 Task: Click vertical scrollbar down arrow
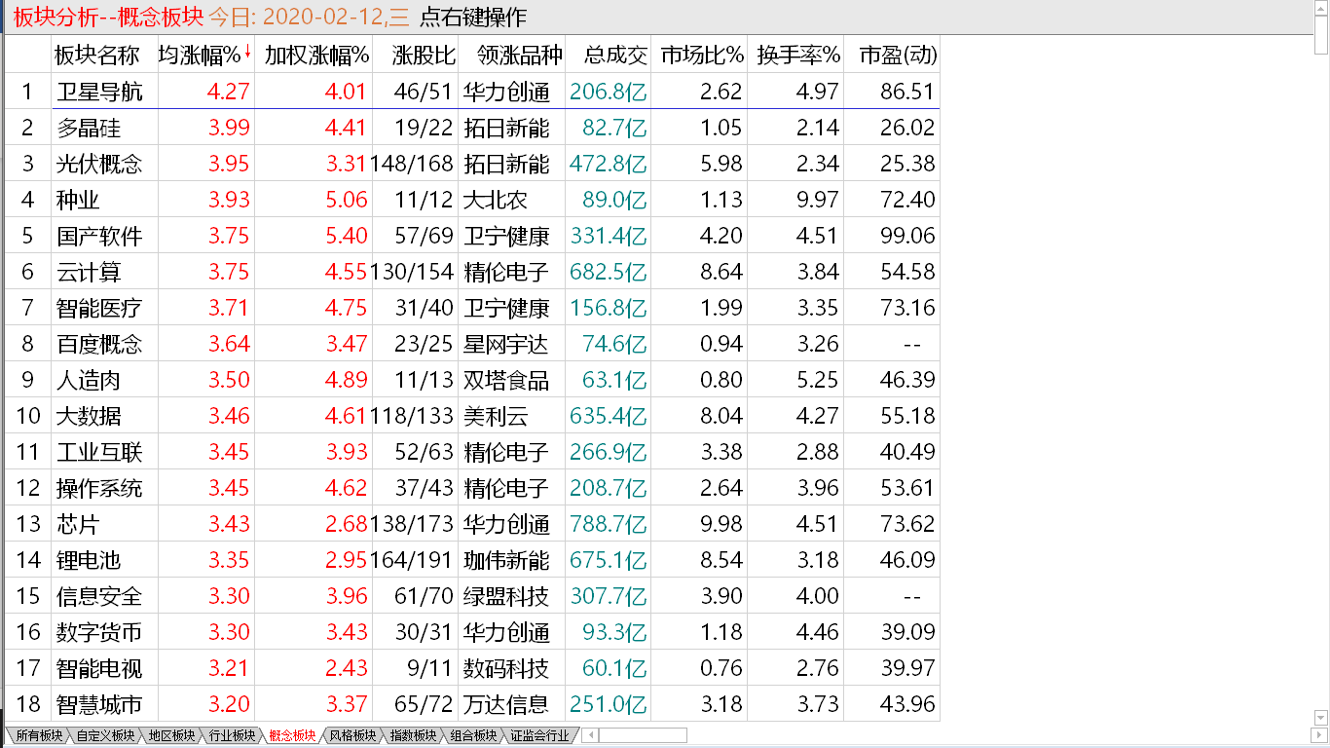tap(1320, 719)
